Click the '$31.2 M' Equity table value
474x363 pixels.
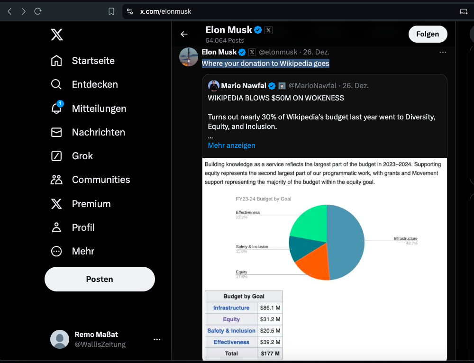pos(270,319)
